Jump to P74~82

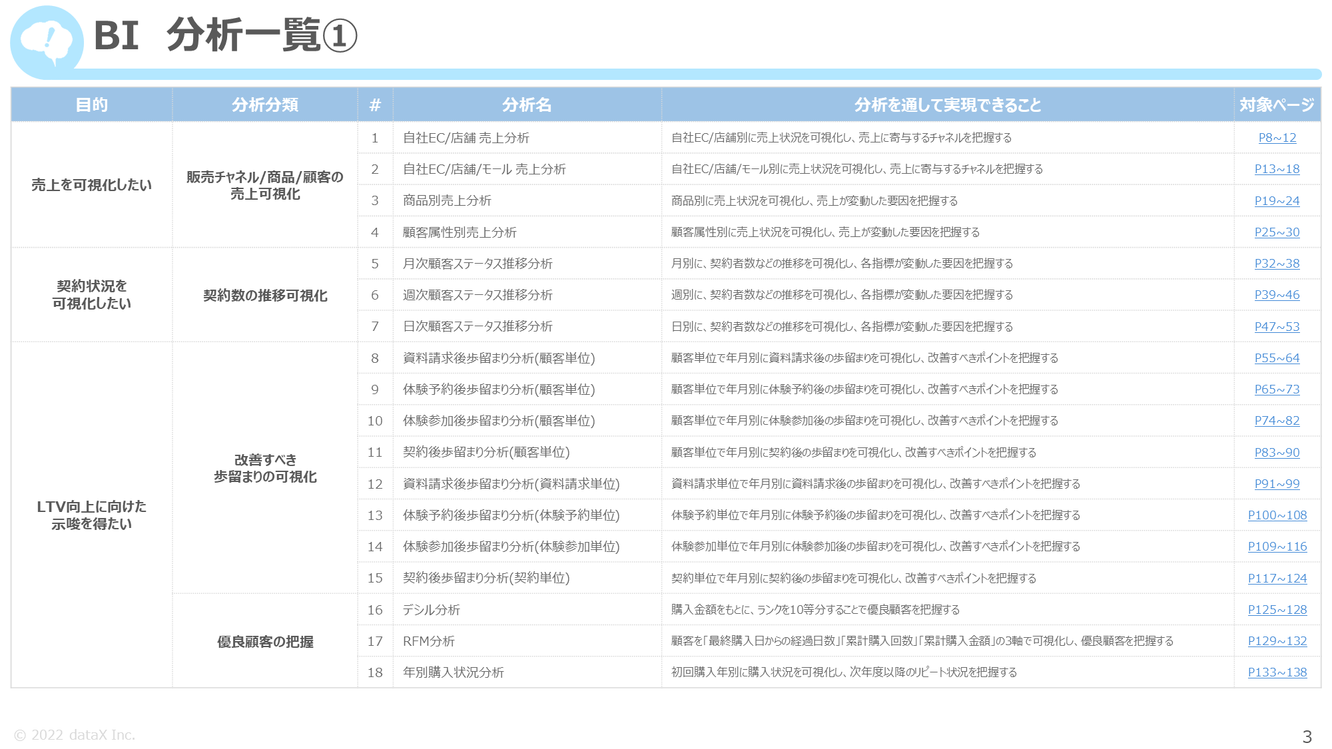click(x=1277, y=421)
